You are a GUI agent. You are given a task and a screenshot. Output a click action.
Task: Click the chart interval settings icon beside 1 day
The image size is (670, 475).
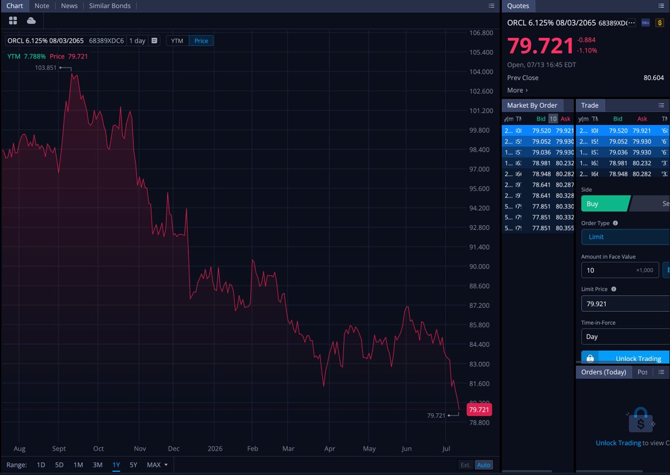[x=154, y=41]
